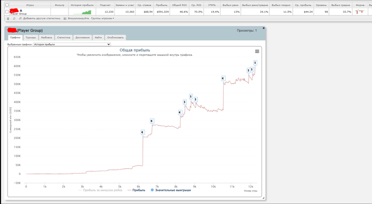This screenshot has height=204, width=372.
Task: Open the 'История прибыли' chart selector dropdown
Action: 72,44
